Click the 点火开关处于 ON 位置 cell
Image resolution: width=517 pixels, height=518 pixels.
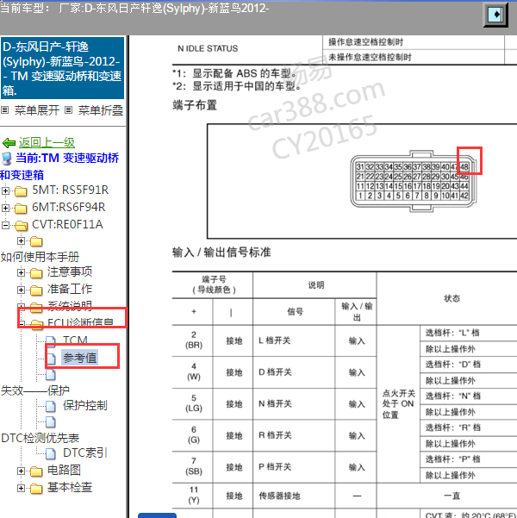point(398,403)
